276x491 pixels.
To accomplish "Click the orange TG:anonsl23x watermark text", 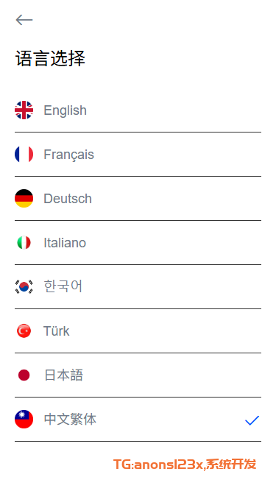I will tap(158, 464).
